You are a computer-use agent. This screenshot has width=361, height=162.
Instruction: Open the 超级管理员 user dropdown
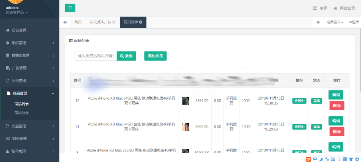16,12
